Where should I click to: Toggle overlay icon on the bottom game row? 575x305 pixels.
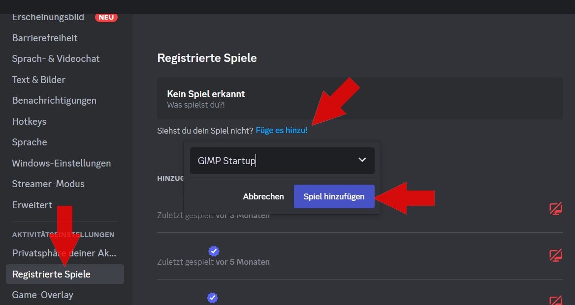tap(556, 301)
